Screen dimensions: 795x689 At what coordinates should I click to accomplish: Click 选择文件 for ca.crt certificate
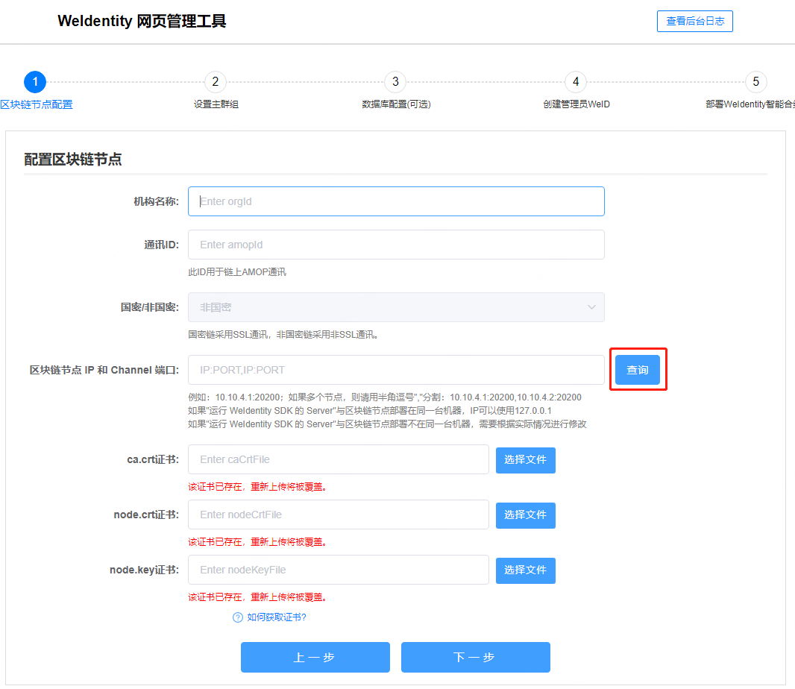[x=525, y=460]
